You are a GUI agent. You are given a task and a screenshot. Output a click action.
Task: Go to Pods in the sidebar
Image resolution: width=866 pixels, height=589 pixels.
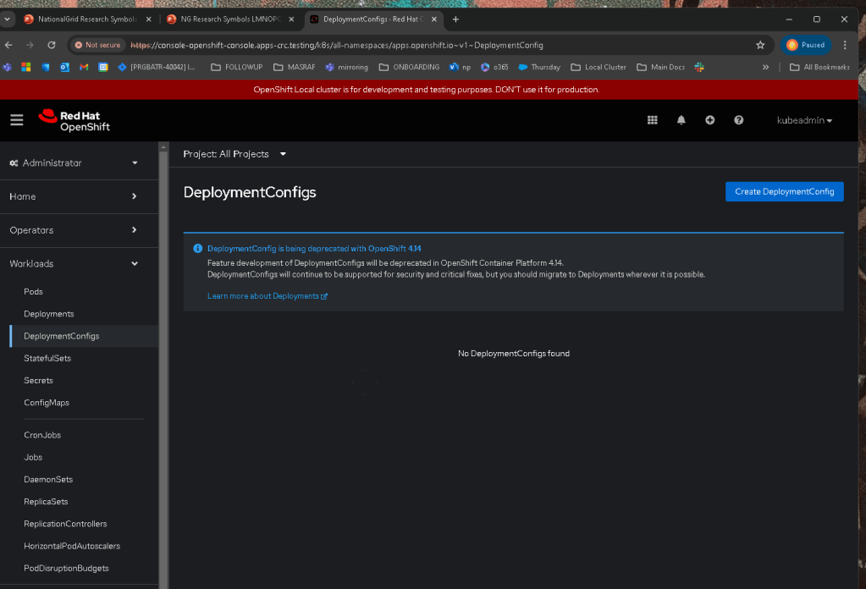pyautogui.click(x=33, y=291)
